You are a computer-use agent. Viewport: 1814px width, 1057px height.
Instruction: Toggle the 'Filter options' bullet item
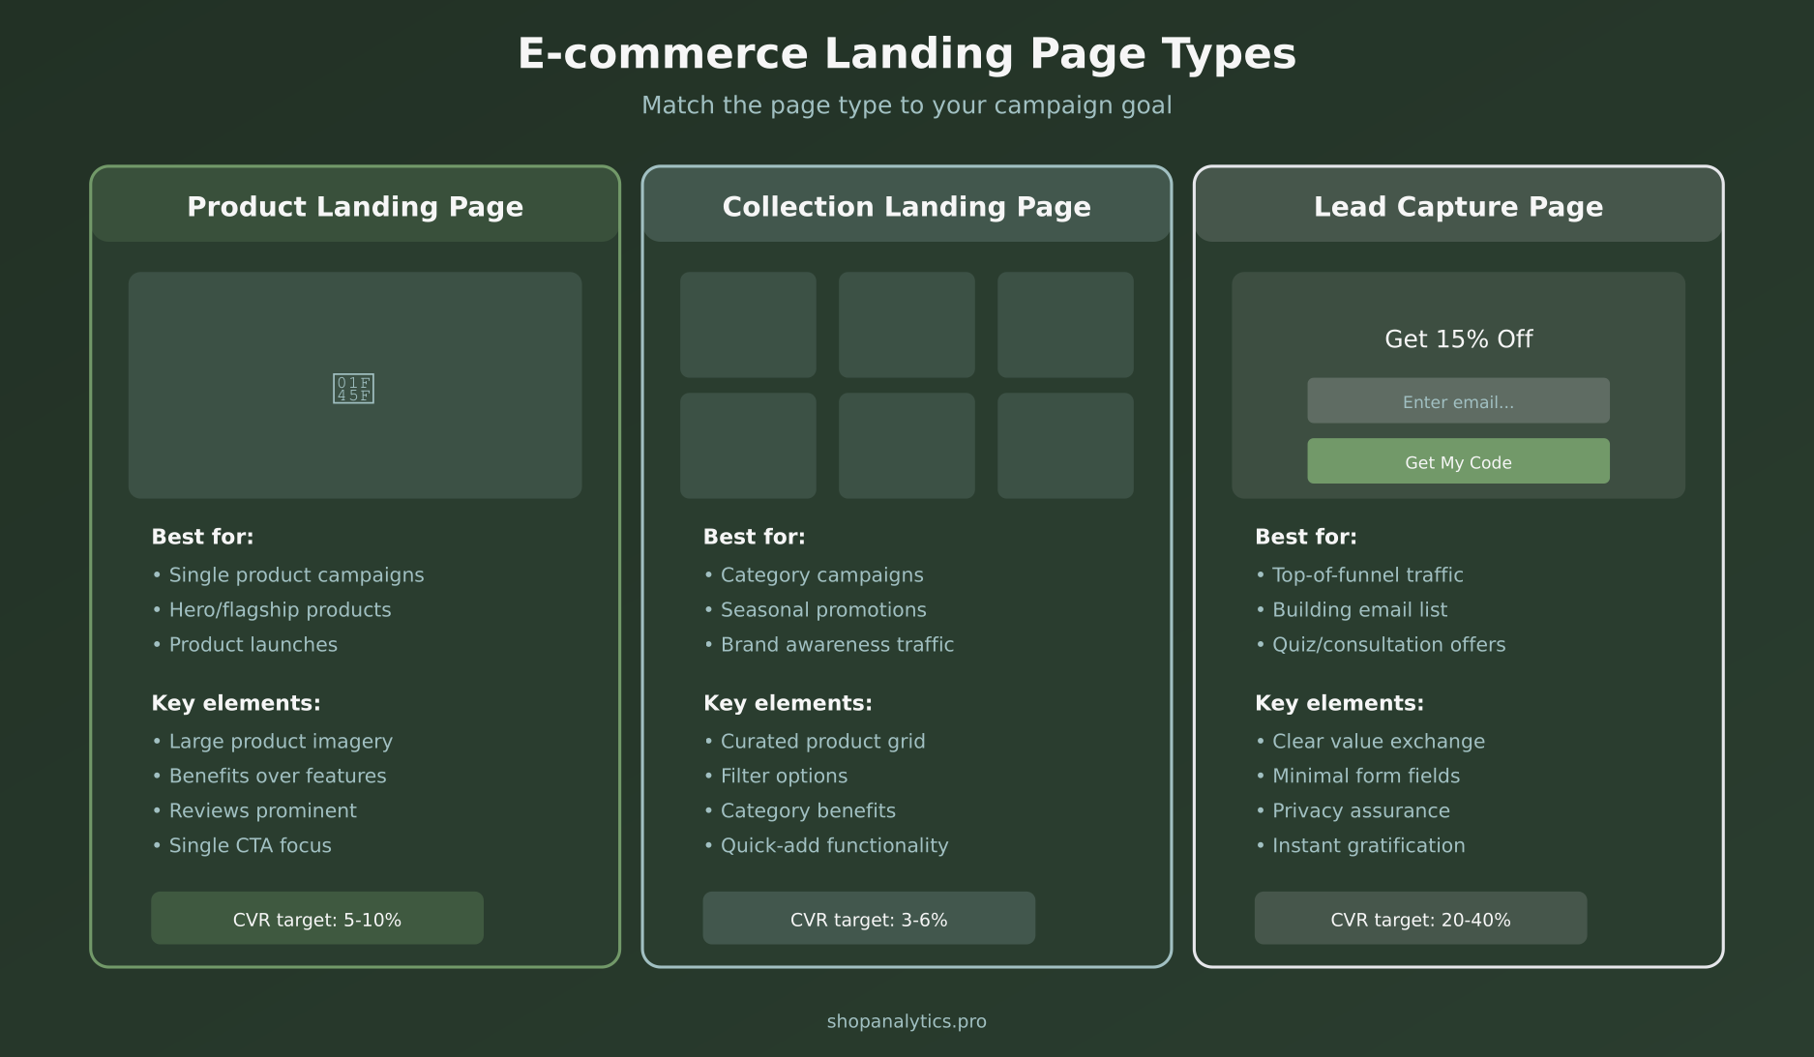pos(783,776)
